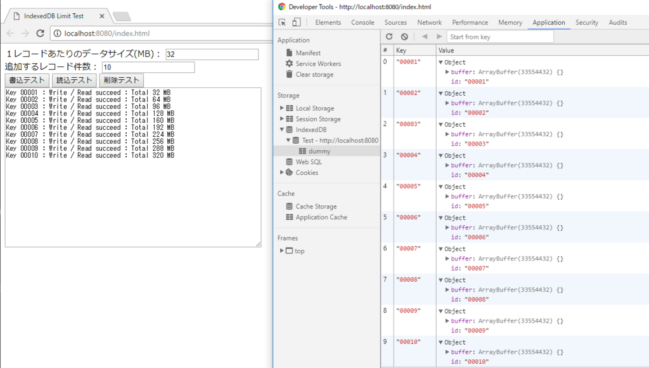Click the inspect element picker icon

pyautogui.click(x=282, y=22)
